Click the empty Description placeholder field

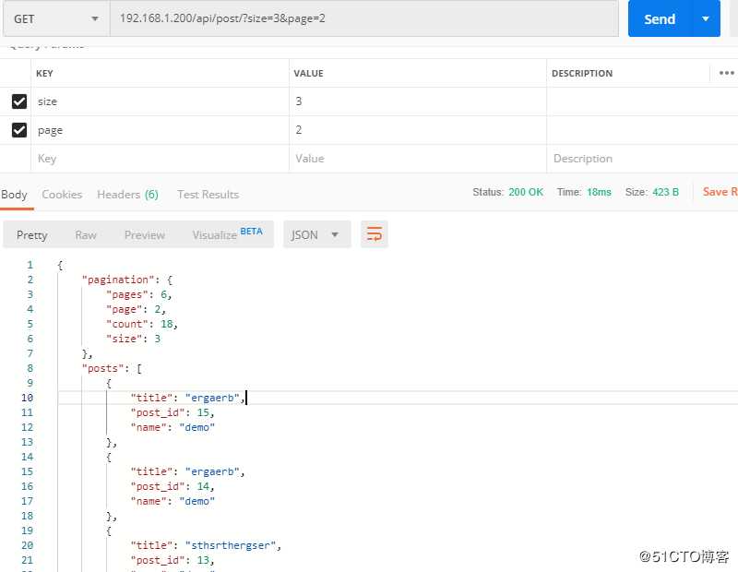point(642,159)
